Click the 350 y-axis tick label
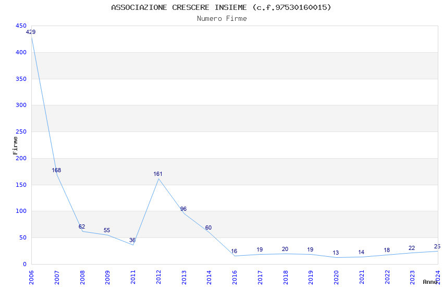The width and height of the screenshot is (443, 287). tap(21, 79)
